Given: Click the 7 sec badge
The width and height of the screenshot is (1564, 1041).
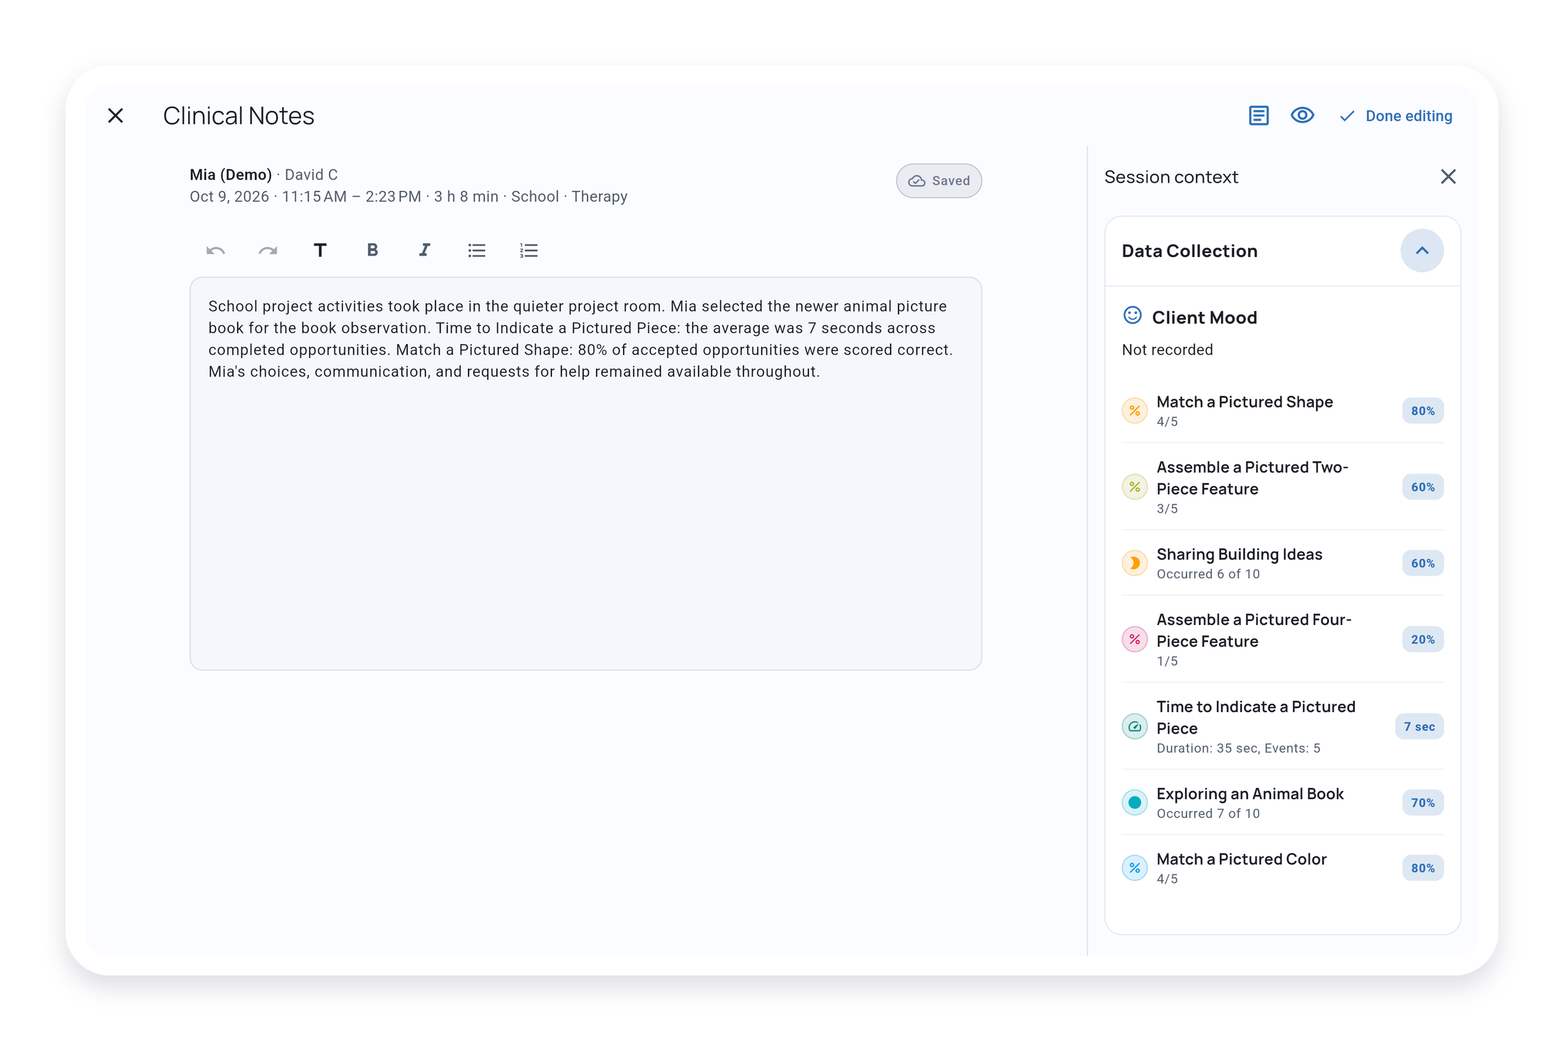Looking at the screenshot, I should point(1419,727).
